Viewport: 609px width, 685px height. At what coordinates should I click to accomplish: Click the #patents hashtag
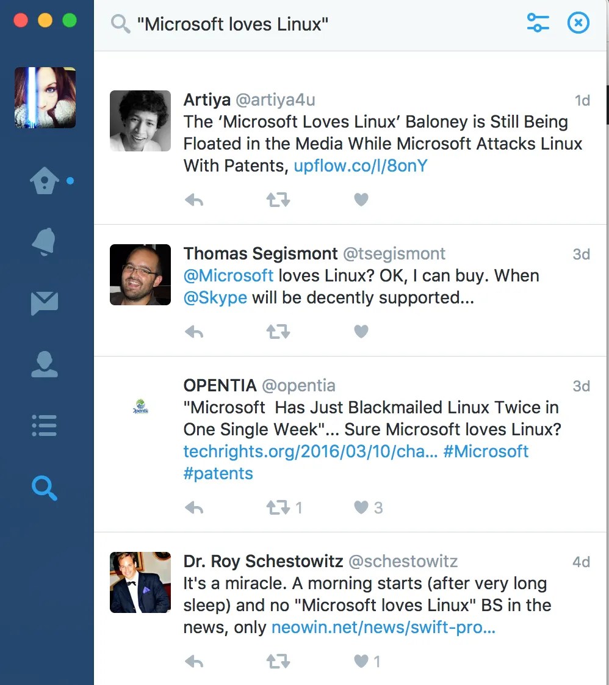218,474
